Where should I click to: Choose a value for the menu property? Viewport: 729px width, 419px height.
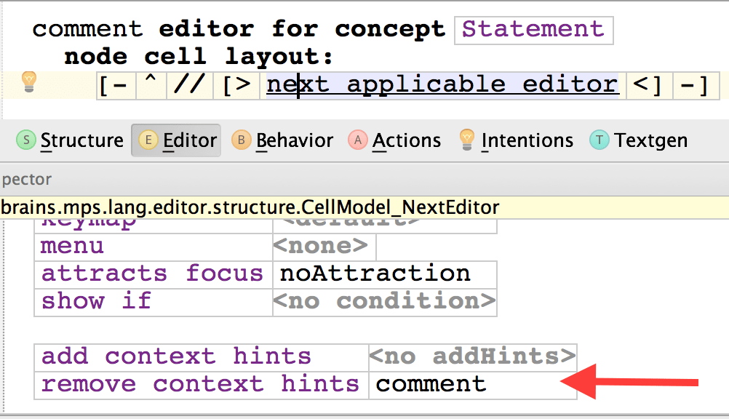click(x=321, y=247)
